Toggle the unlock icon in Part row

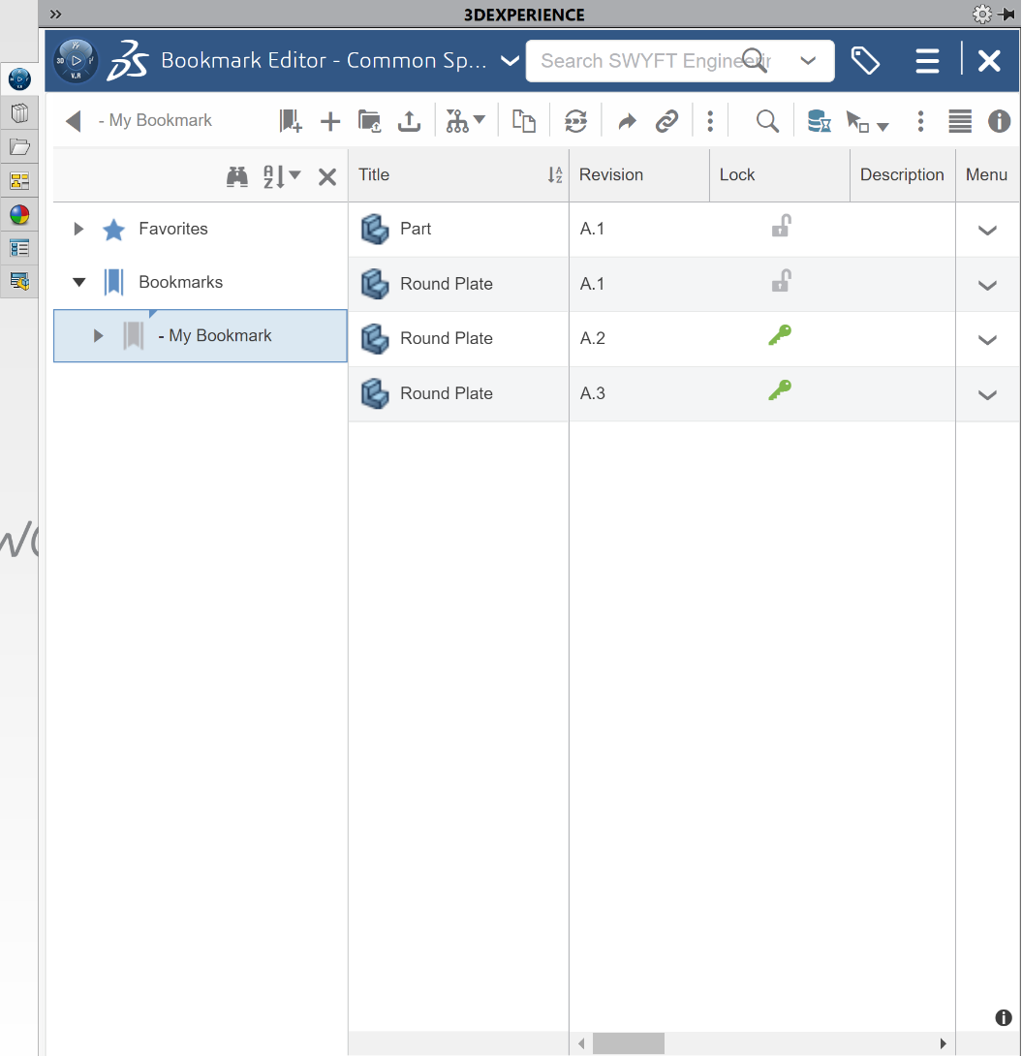(x=781, y=226)
